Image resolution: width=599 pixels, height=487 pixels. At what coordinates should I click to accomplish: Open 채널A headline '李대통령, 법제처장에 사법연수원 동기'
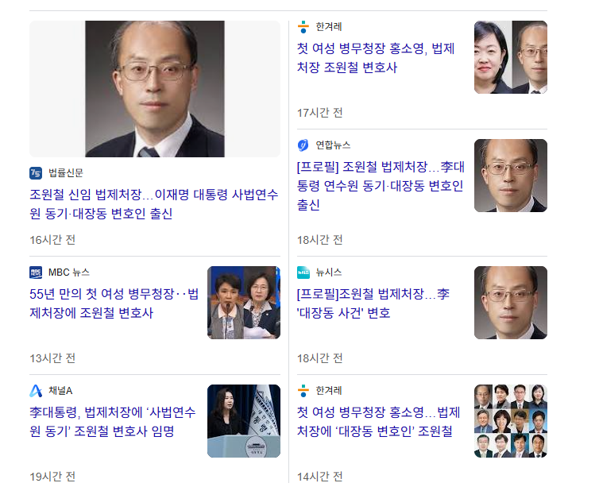tap(113, 422)
